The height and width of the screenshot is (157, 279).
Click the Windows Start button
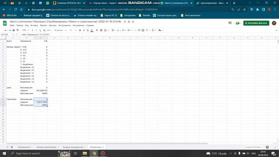pyautogui.click(x=4, y=153)
